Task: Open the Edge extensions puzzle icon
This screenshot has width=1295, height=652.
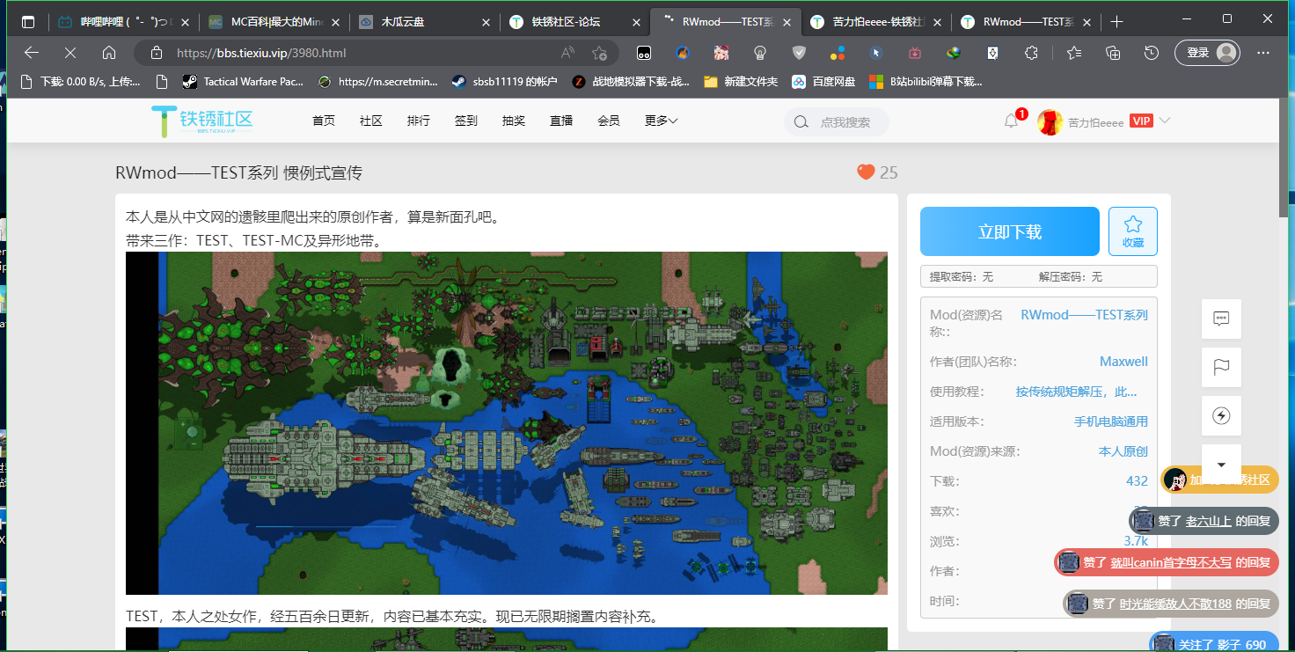Action: pos(1031,53)
